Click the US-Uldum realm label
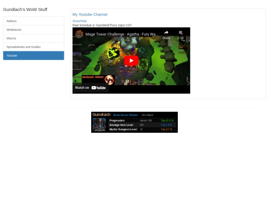This screenshot has width=269, height=202. [x=147, y=115]
